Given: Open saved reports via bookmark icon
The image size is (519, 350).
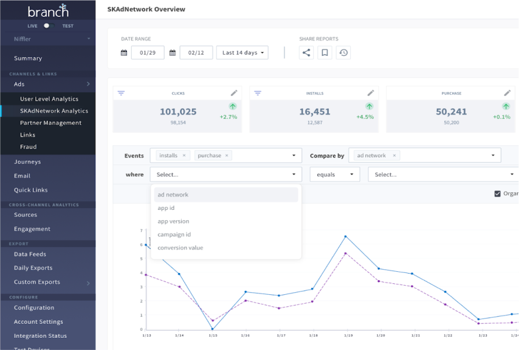Looking at the screenshot, I should 325,53.
